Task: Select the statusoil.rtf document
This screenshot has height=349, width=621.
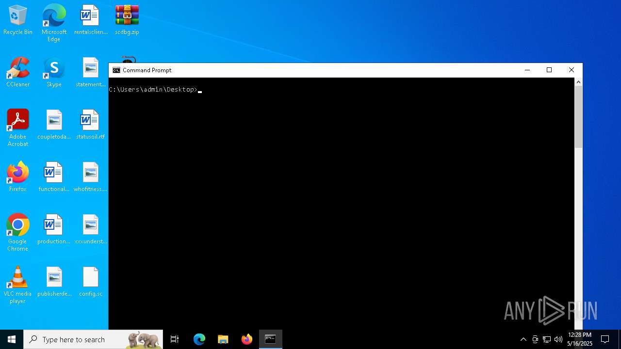Action: tap(91, 125)
